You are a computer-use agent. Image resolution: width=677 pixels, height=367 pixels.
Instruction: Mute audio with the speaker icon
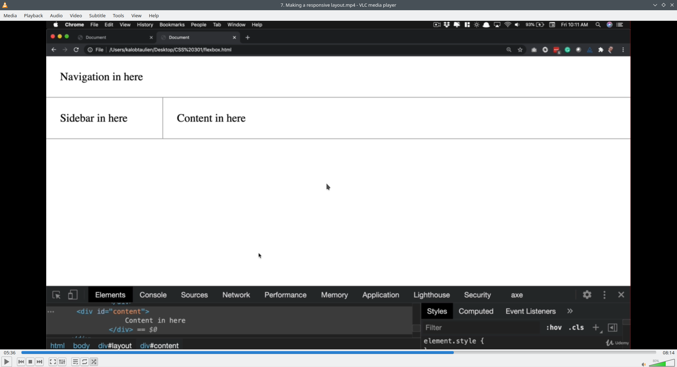(644, 364)
